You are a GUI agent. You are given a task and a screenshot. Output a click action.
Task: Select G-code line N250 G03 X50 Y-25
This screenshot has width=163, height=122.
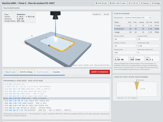(x=57, y=91)
